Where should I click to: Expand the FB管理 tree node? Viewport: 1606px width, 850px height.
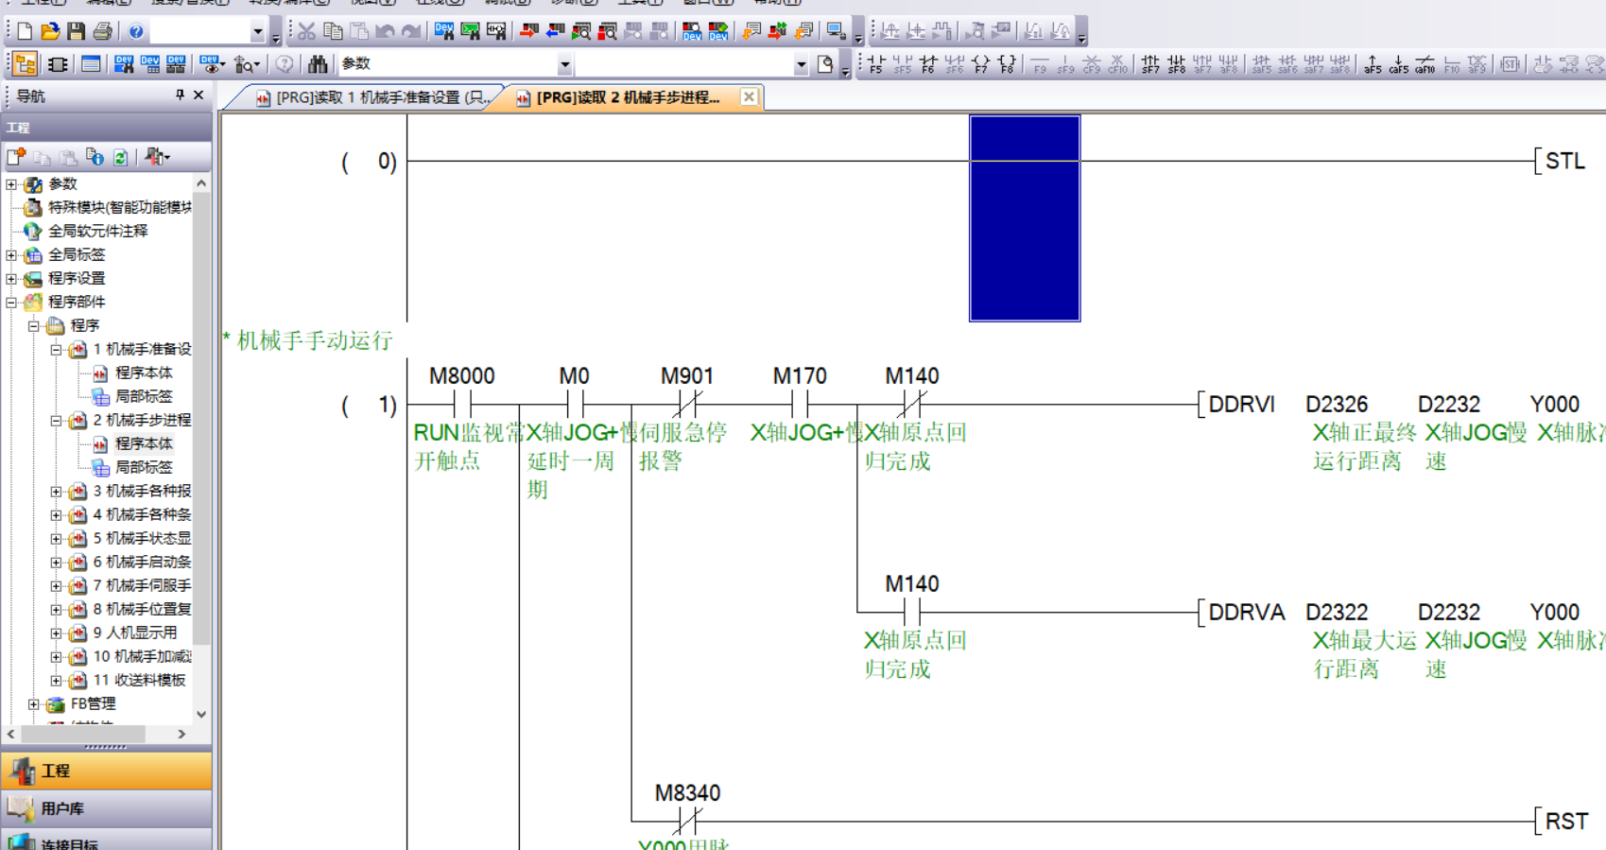[34, 704]
